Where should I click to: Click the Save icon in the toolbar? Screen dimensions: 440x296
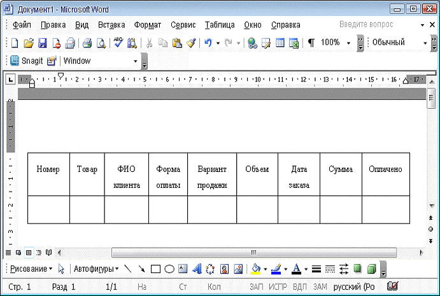pyautogui.click(x=43, y=43)
